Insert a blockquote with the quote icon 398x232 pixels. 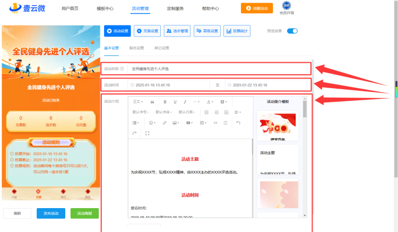tap(152, 102)
